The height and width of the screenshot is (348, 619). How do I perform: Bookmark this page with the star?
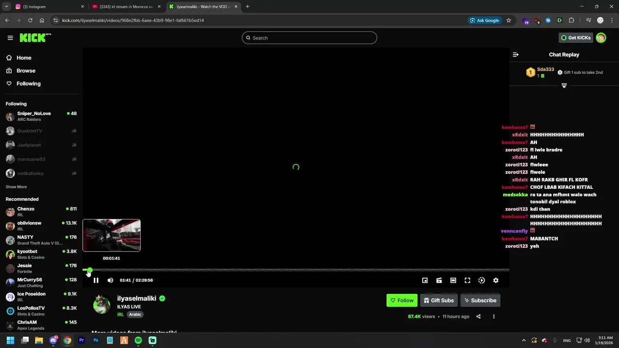click(509, 20)
